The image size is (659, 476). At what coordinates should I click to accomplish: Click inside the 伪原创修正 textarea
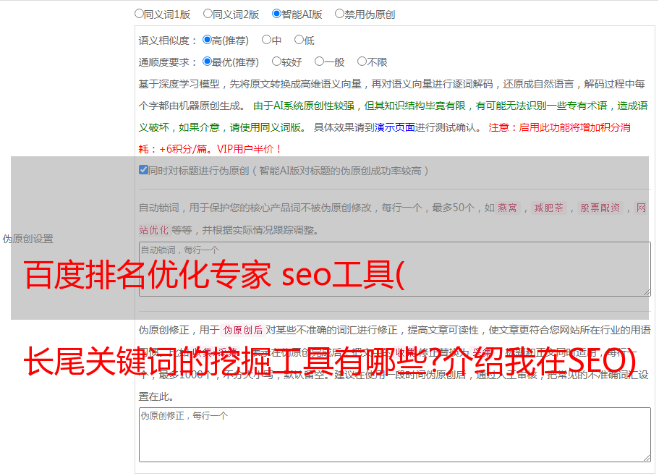click(x=395, y=435)
